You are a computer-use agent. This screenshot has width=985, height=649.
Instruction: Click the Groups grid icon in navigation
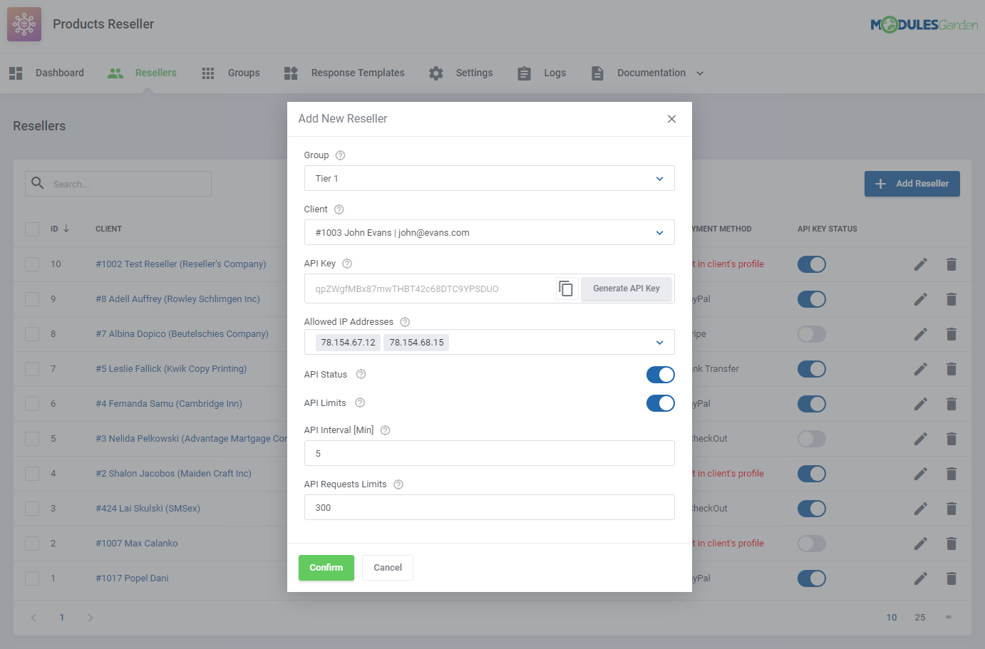coord(207,72)
